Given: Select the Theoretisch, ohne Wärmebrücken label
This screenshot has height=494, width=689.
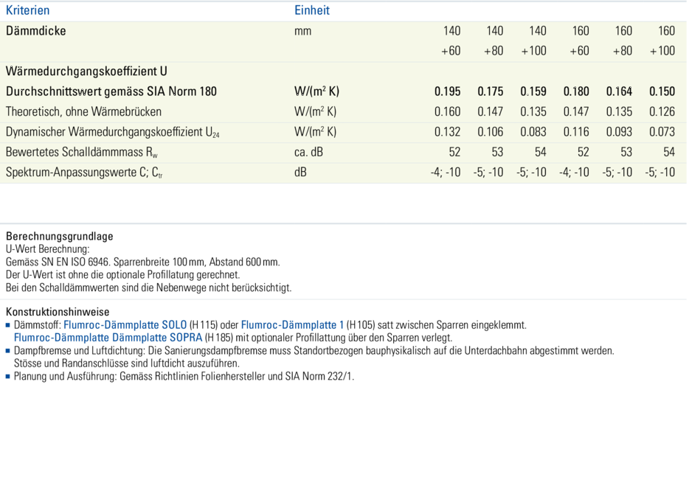Looking at the screenshot, I should coord(83,112).
